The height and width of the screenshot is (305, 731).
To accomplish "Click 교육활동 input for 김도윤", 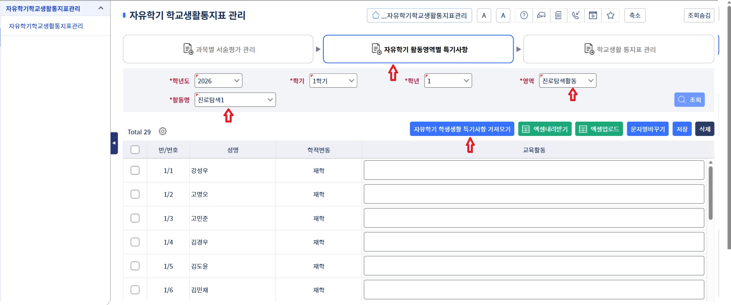I will point(534,265).
